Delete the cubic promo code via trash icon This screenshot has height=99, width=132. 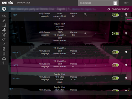tap(126, 33)
